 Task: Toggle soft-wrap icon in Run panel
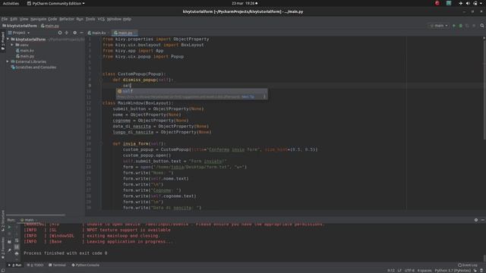pyautogui.click(x=17, y=240)
